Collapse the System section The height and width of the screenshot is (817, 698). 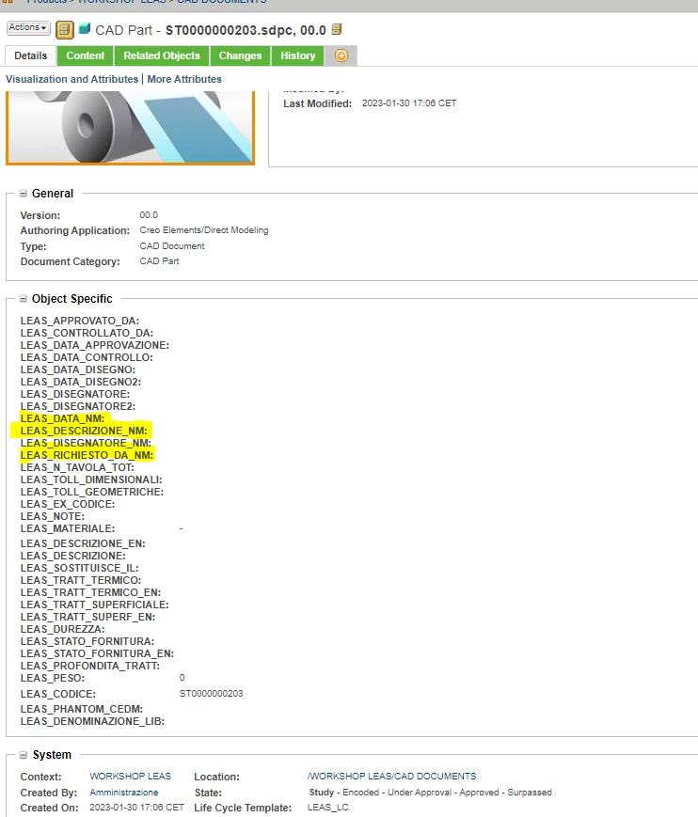23,755
